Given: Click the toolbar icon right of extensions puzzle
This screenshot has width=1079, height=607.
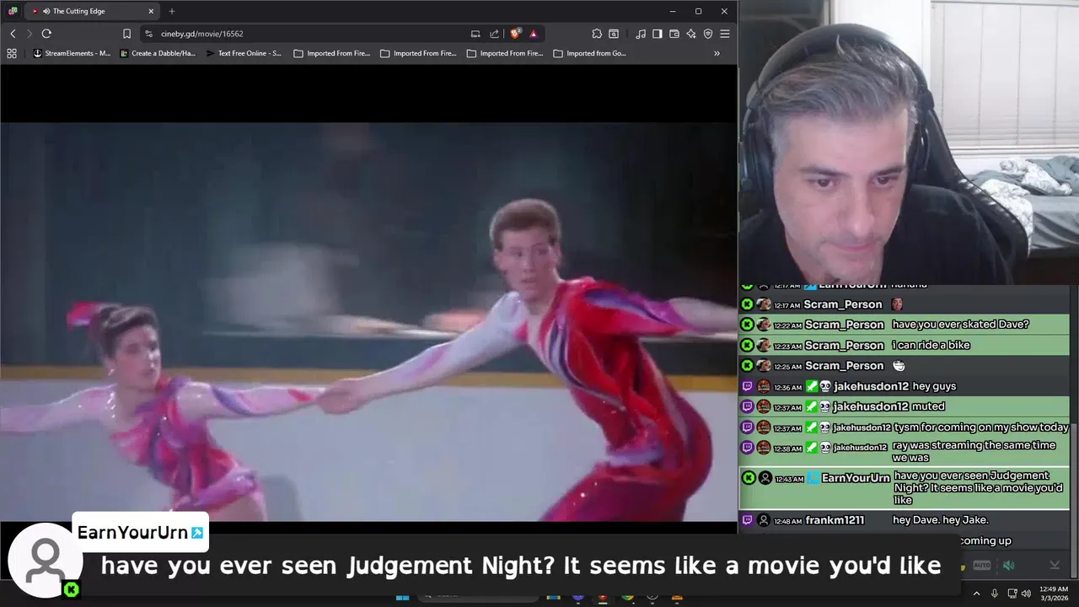Looking at the screenshot, I should (614, 34).
